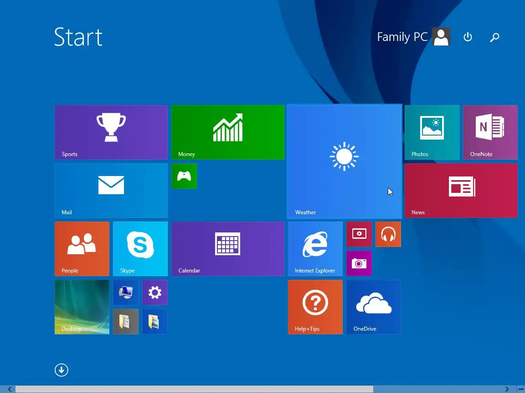This screenshot has width=525, height=393.
Task: Open the Sports tile
Action: (111, 132)
